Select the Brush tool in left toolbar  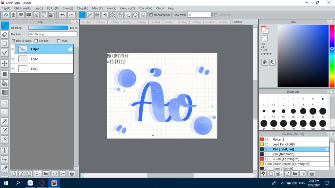click(5, 25)
